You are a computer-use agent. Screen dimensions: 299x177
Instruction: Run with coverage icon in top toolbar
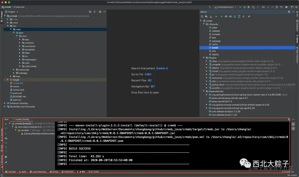click(249, 7)
